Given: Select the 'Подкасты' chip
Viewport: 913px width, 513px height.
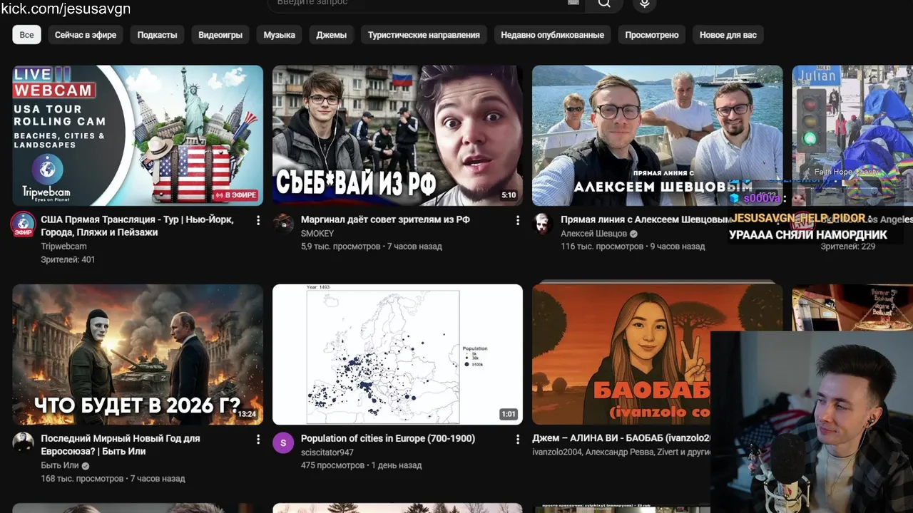Looking at the screenshot, I should coord(157,35).
